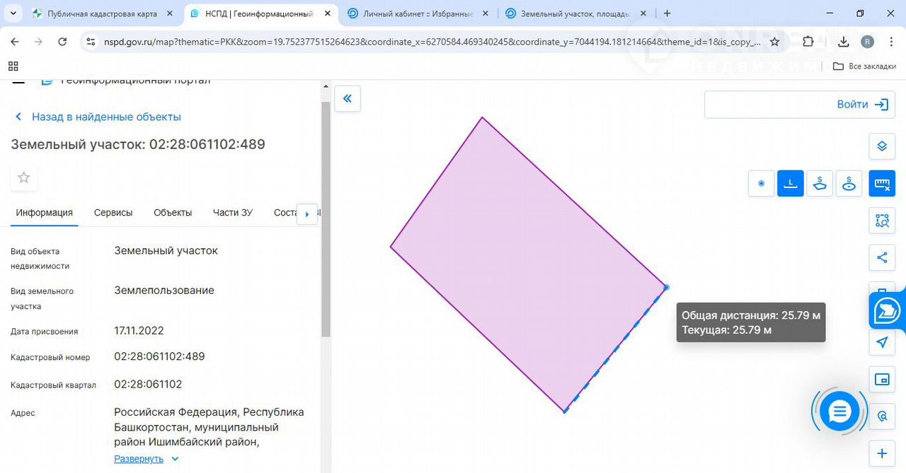Switch to polygon area measurement mode
Image resolution: width=906 pixels, height=473 pixels.
click(x=820, y=184)
